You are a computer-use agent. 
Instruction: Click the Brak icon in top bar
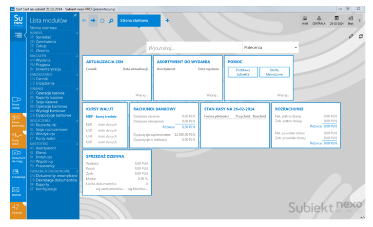pyautogui.click(x=351, y=20)
